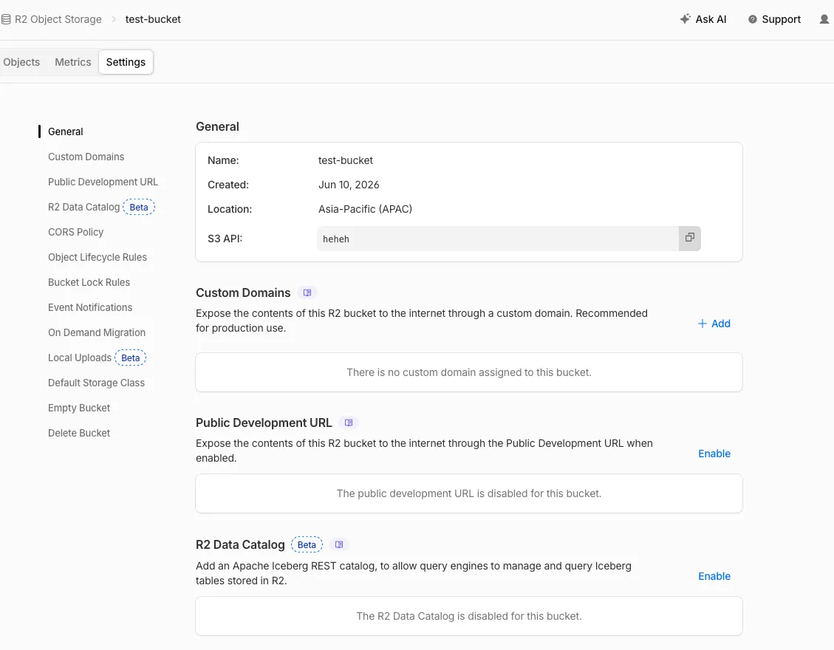The width and height of the screenshot is (834, 650).
Task: Open R2 Data Catalog documentation icon
Action: point(339,544)
